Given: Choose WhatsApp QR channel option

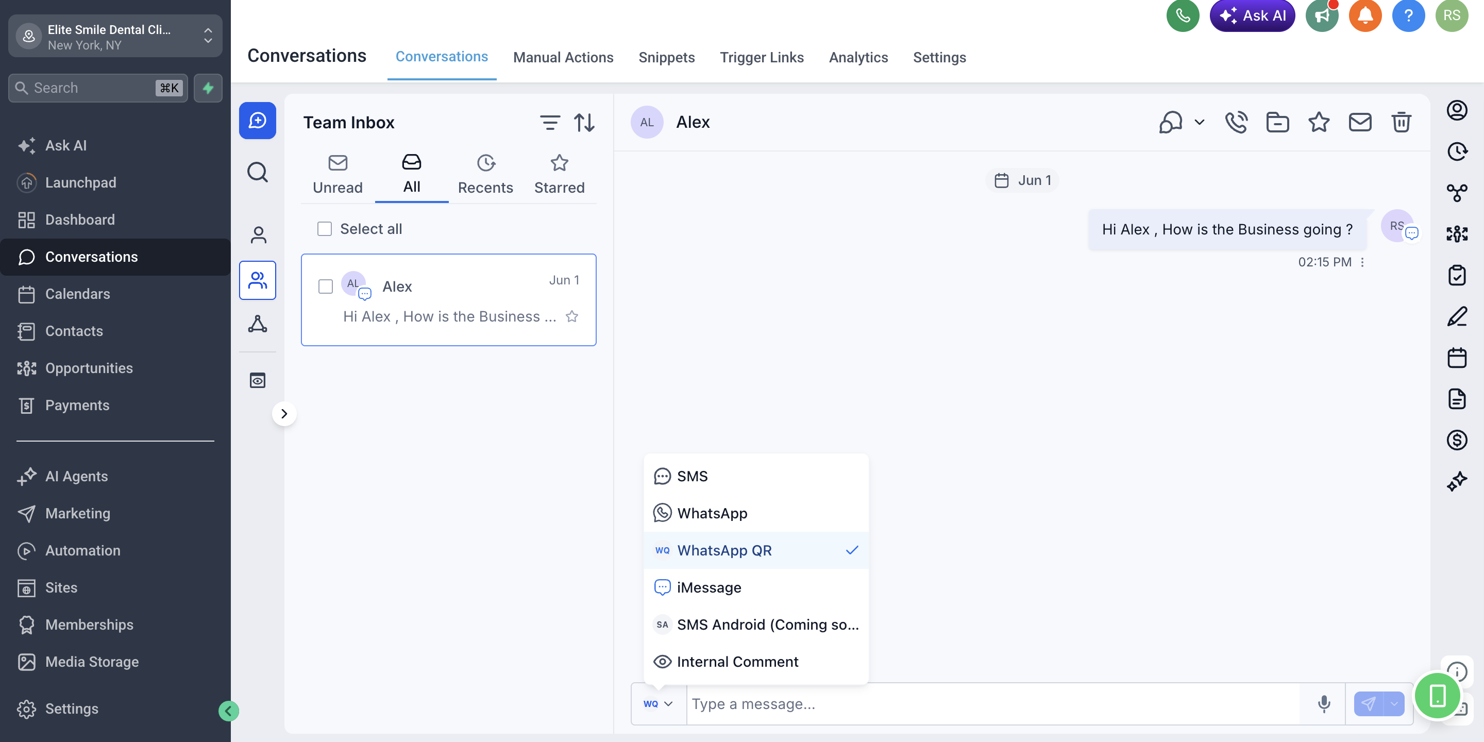Looking at the screenshot, I should click(x=756, y=550).
